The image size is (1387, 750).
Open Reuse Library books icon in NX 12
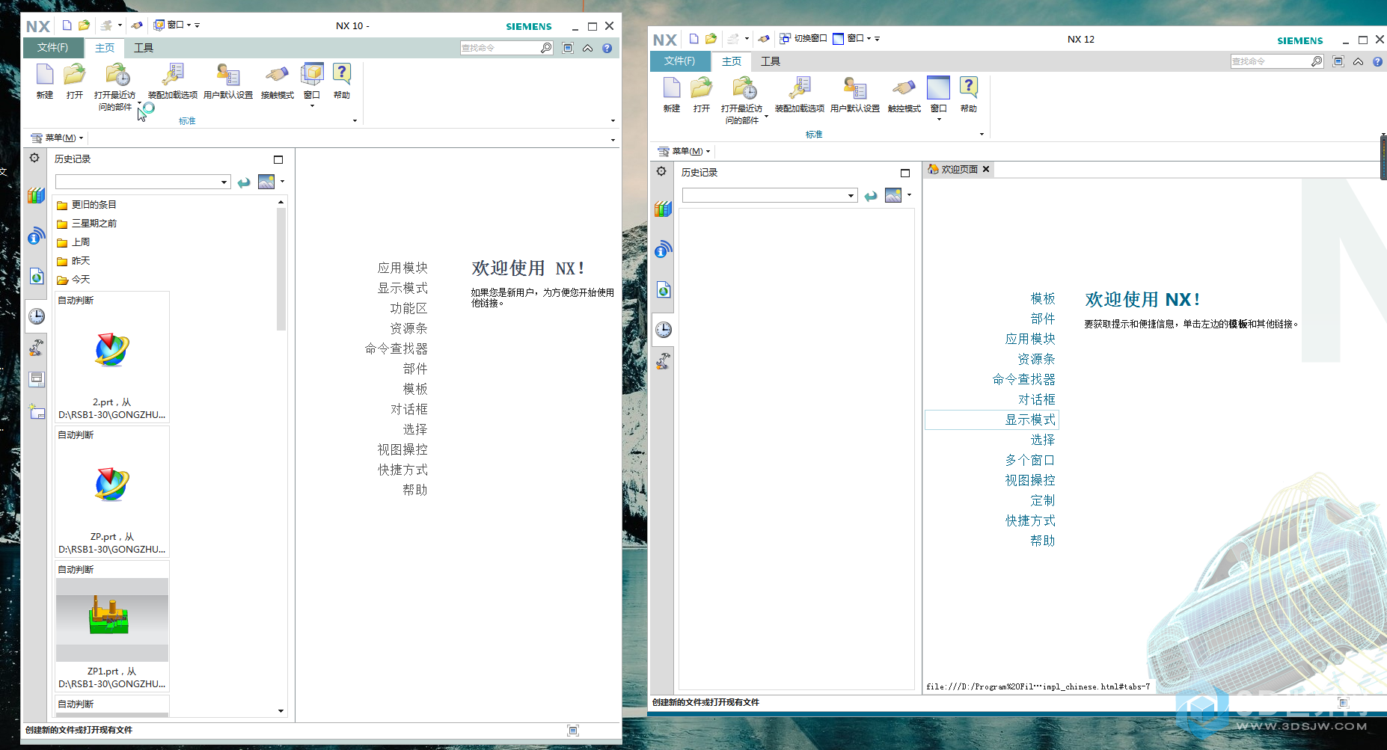click(663, 209)
